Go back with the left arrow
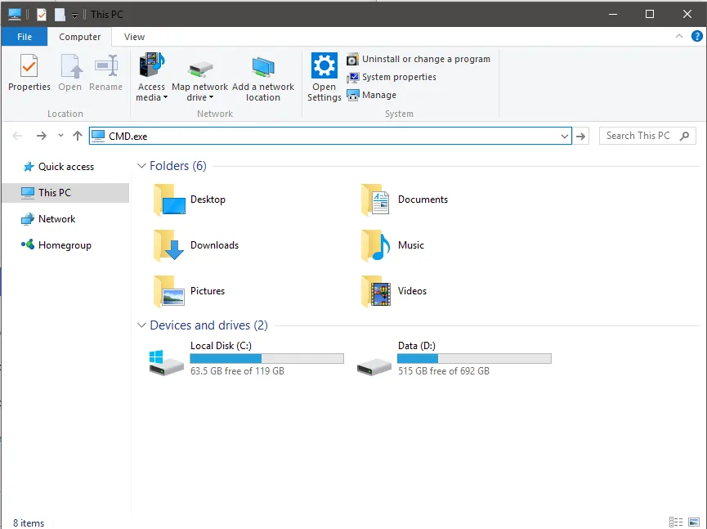 (17, 136)
